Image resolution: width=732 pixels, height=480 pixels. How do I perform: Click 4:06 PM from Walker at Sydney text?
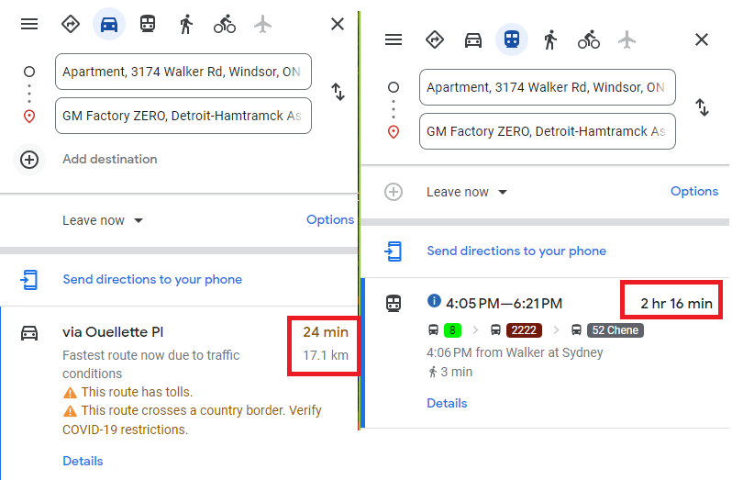click(515, 352)
